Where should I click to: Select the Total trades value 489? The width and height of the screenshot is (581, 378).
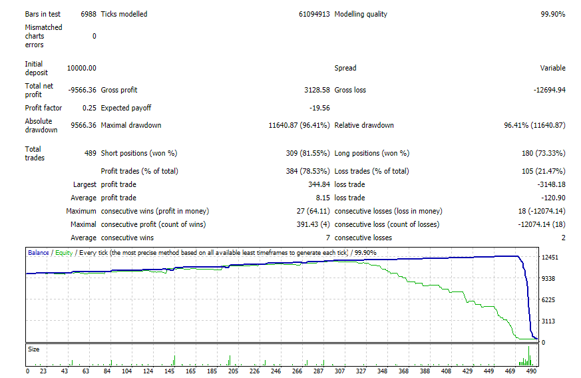[x=91, y=154]
